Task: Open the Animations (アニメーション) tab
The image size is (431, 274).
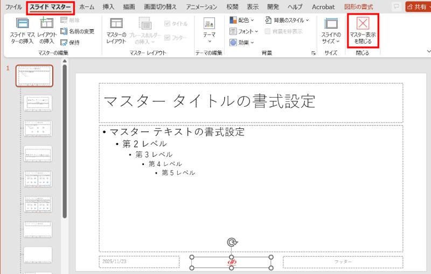Action: 201,7
